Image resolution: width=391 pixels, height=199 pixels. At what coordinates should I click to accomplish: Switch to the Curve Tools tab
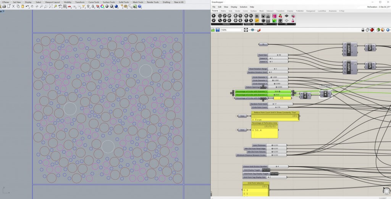93,2
